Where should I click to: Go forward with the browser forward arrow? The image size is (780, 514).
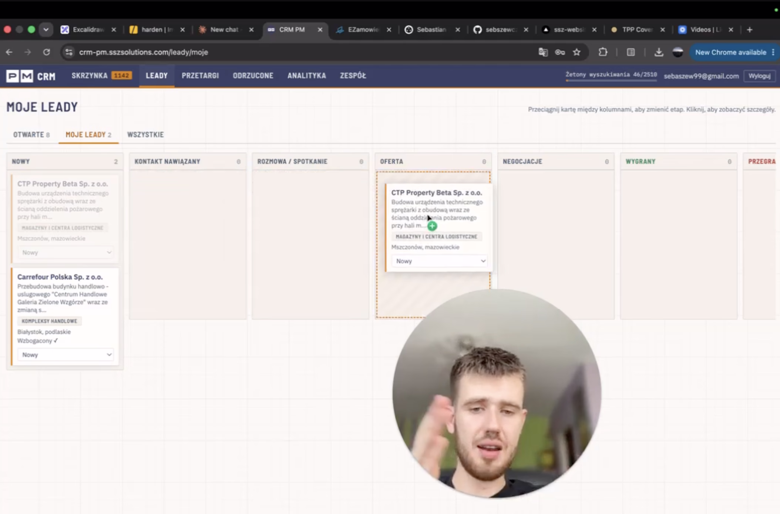[x=28, y=52]
